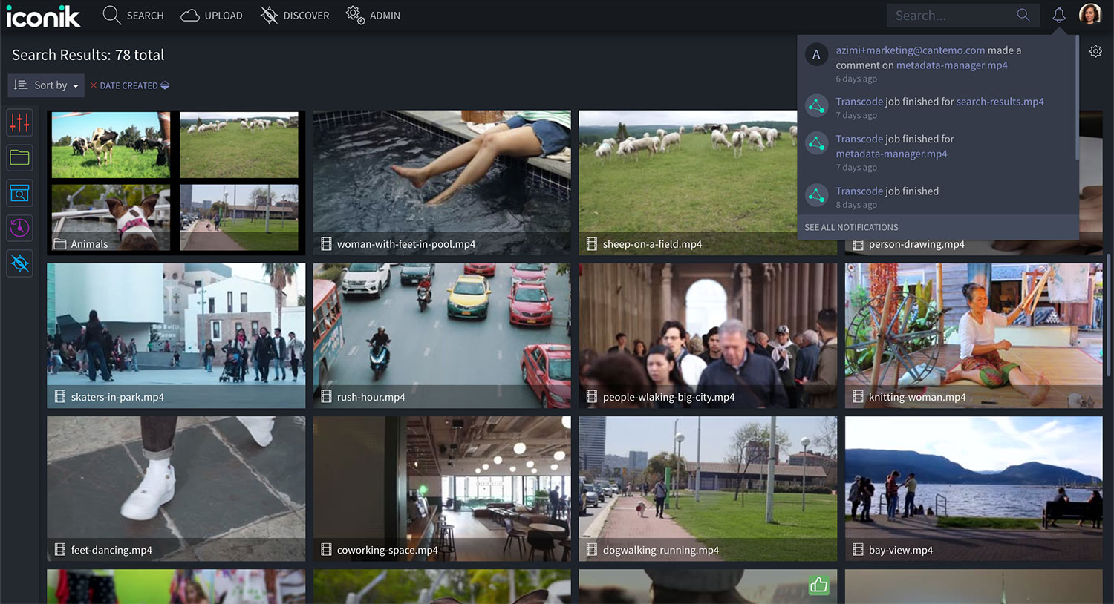The image size is (1114, 604).
Task: Open dogwalking-running.mp4 thumbnail
Action: tap(708, 488)
